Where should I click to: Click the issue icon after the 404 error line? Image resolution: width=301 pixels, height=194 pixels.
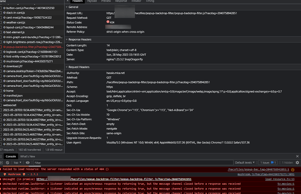tap(292, 169)
